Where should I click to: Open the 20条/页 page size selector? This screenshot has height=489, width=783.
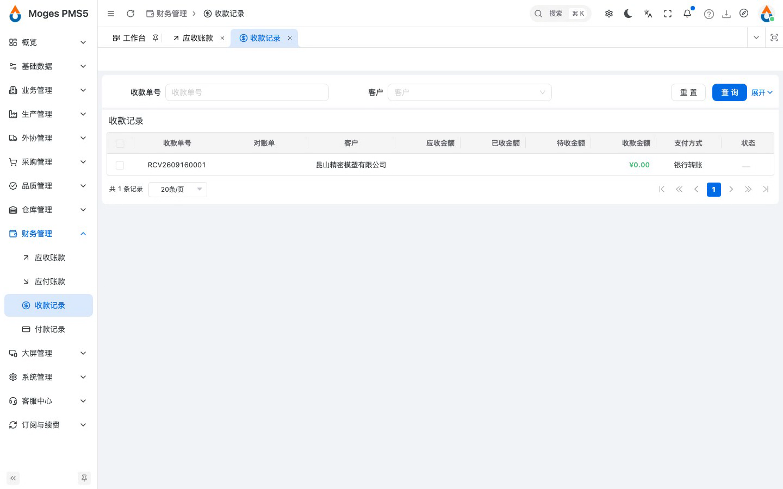(x=178, y=189)
